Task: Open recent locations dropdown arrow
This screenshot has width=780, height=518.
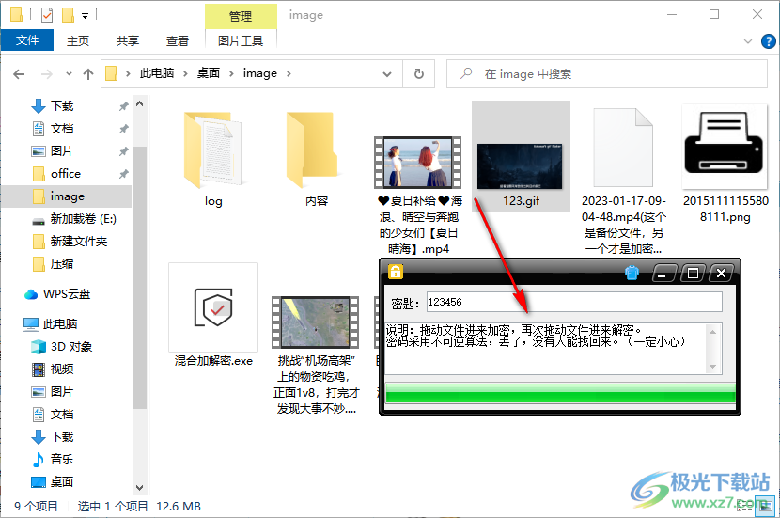Action: pyautogui.click(x=69, y=74)
